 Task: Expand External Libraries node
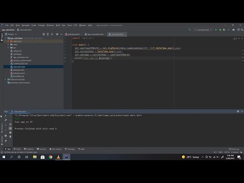(5, 79)
